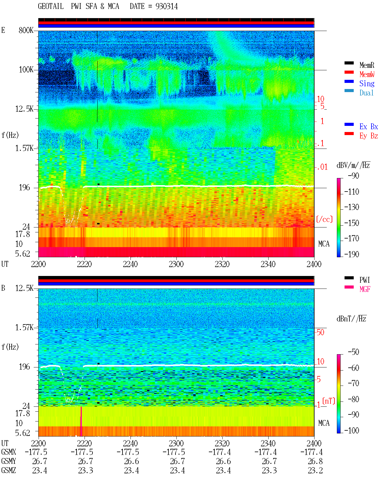Click the '-90' value on E color scale

point(354,176)
